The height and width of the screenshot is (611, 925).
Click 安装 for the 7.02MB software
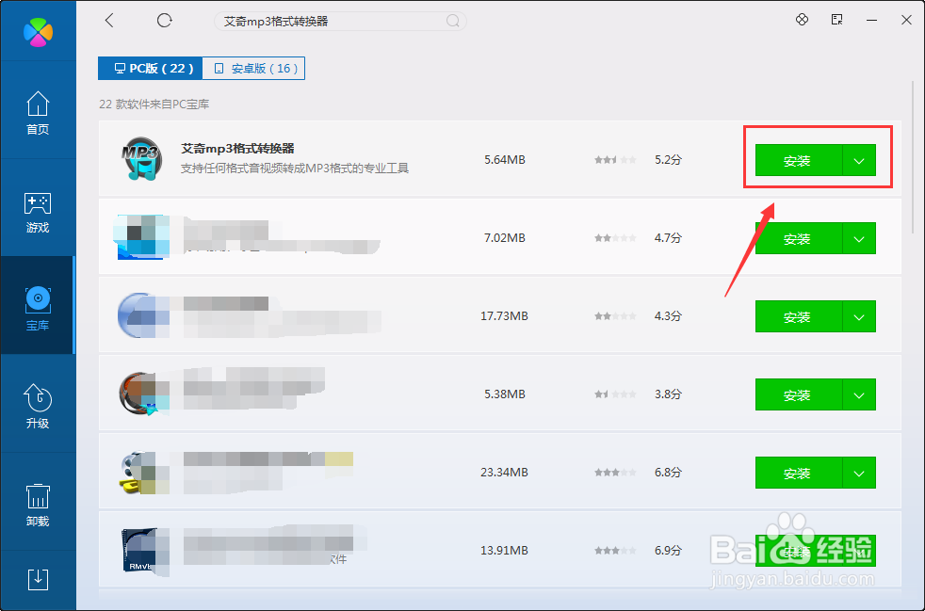(798, 238)
